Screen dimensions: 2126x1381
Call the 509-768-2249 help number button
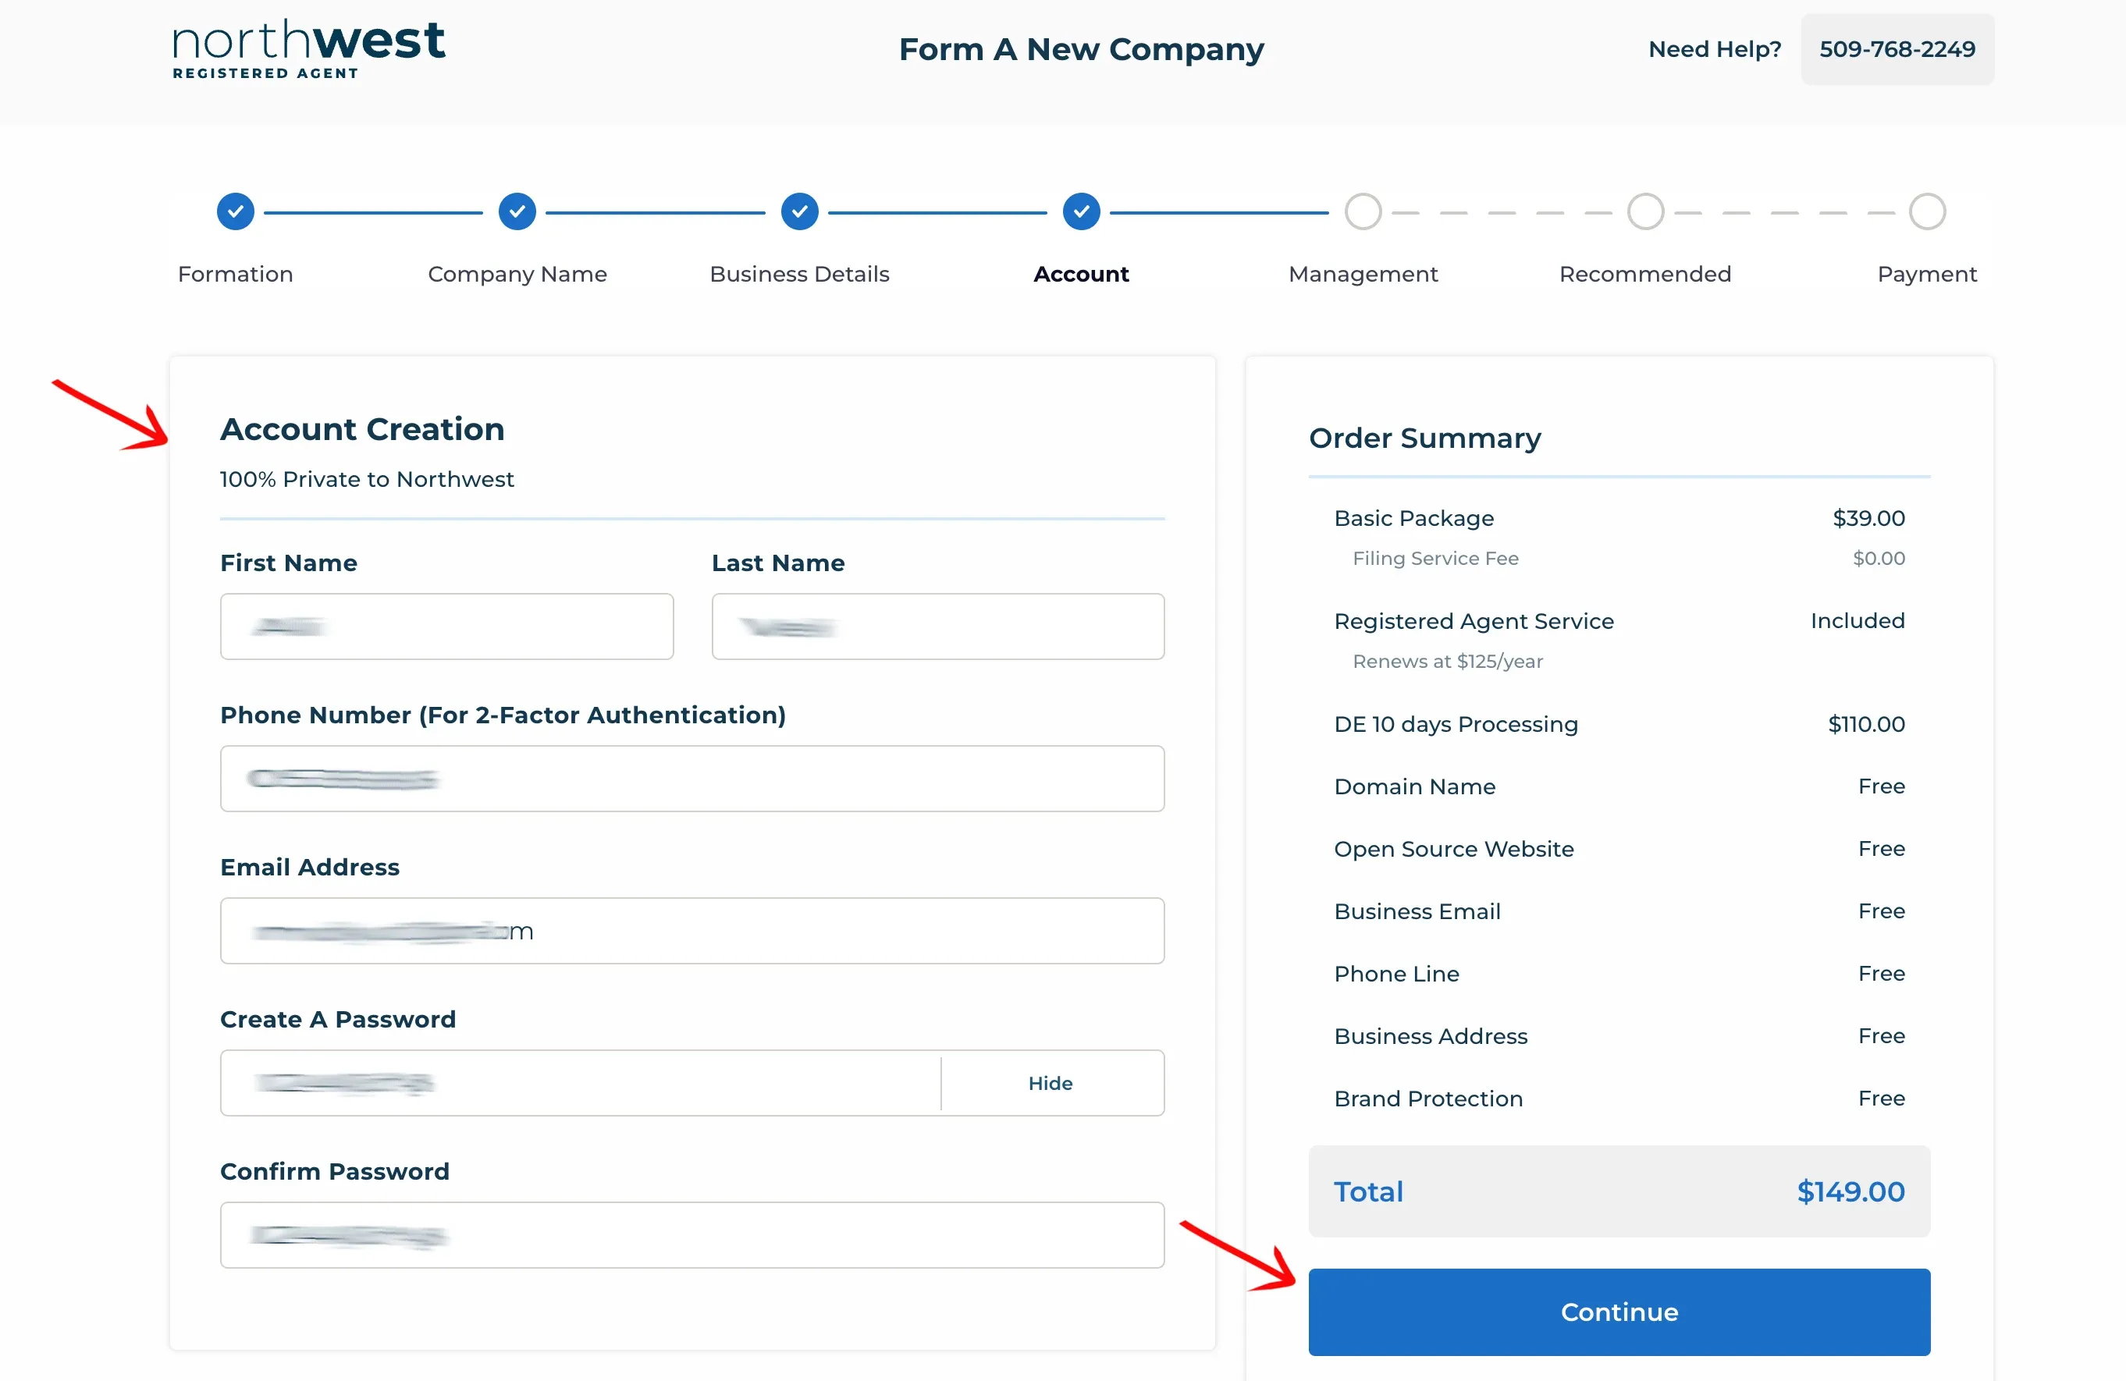[1897, 49]
